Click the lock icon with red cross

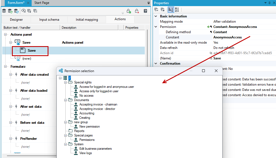pos(137,11)
